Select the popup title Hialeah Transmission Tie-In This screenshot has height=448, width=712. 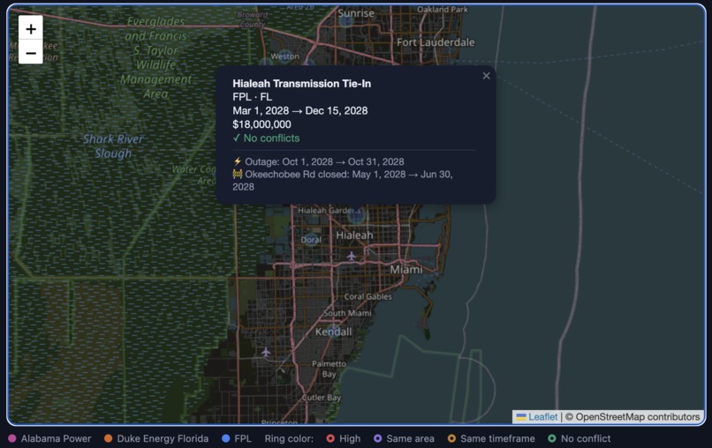coord(301,84)
